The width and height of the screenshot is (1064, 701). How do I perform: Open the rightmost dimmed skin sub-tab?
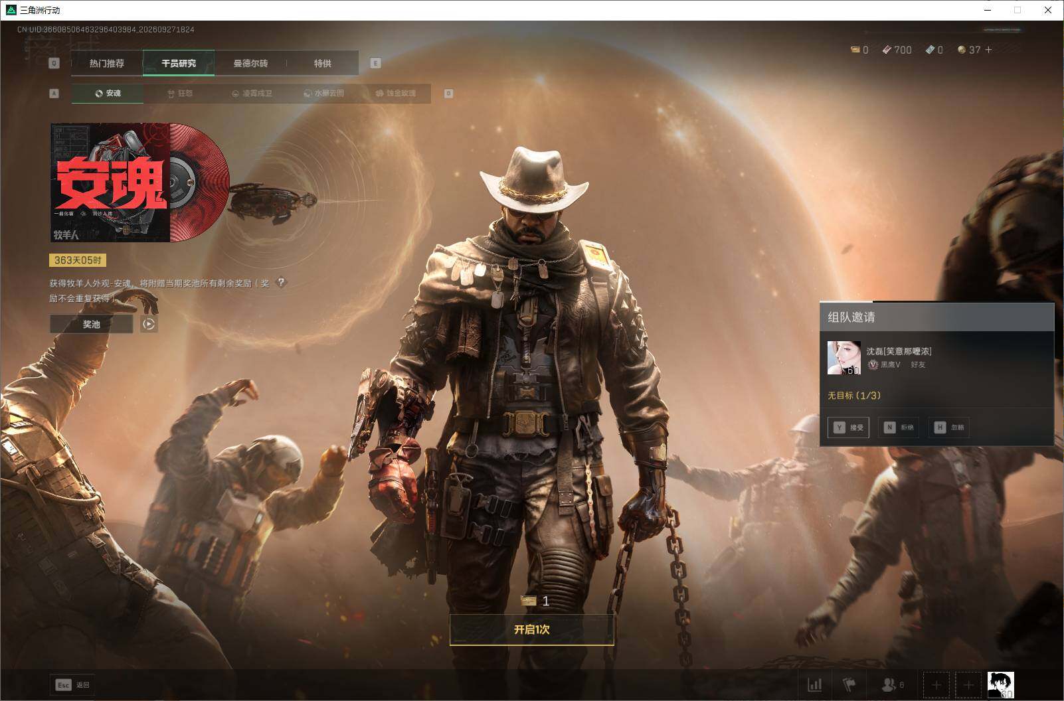click(x=395, y=94)
